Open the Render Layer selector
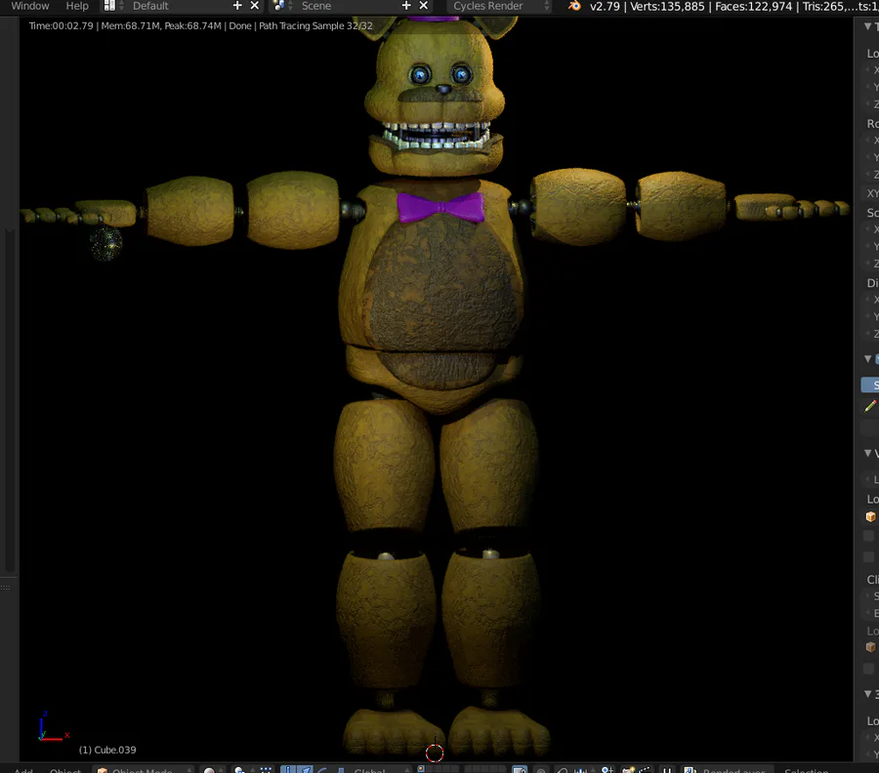879x773 pixels. click(727, 770)
